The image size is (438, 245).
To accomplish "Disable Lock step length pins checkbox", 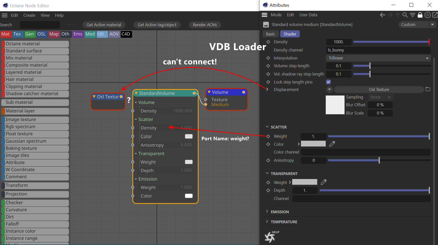I will click(329, 82).
